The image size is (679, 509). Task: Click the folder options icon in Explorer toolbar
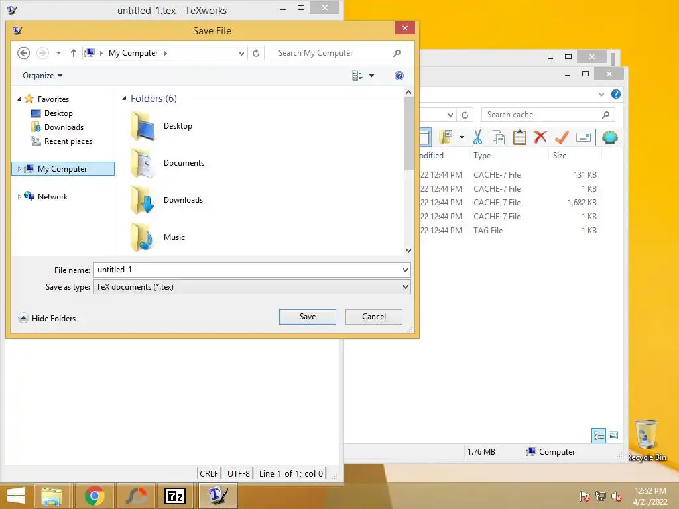446,137
